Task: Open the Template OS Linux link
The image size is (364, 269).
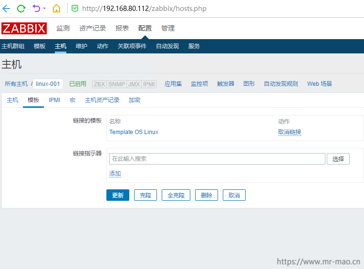Action: tap(134, 132)
